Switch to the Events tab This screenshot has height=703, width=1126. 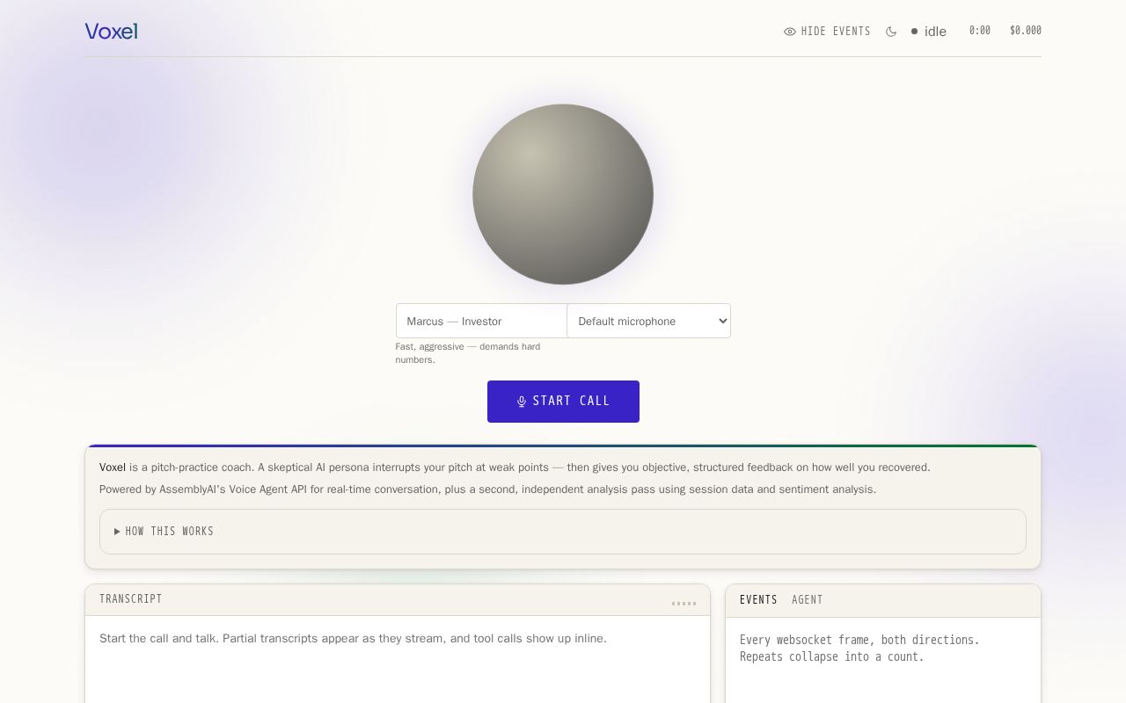(758, 600)
